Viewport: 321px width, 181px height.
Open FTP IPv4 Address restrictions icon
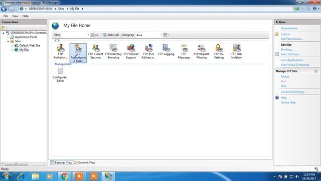(x=148, y=51)
